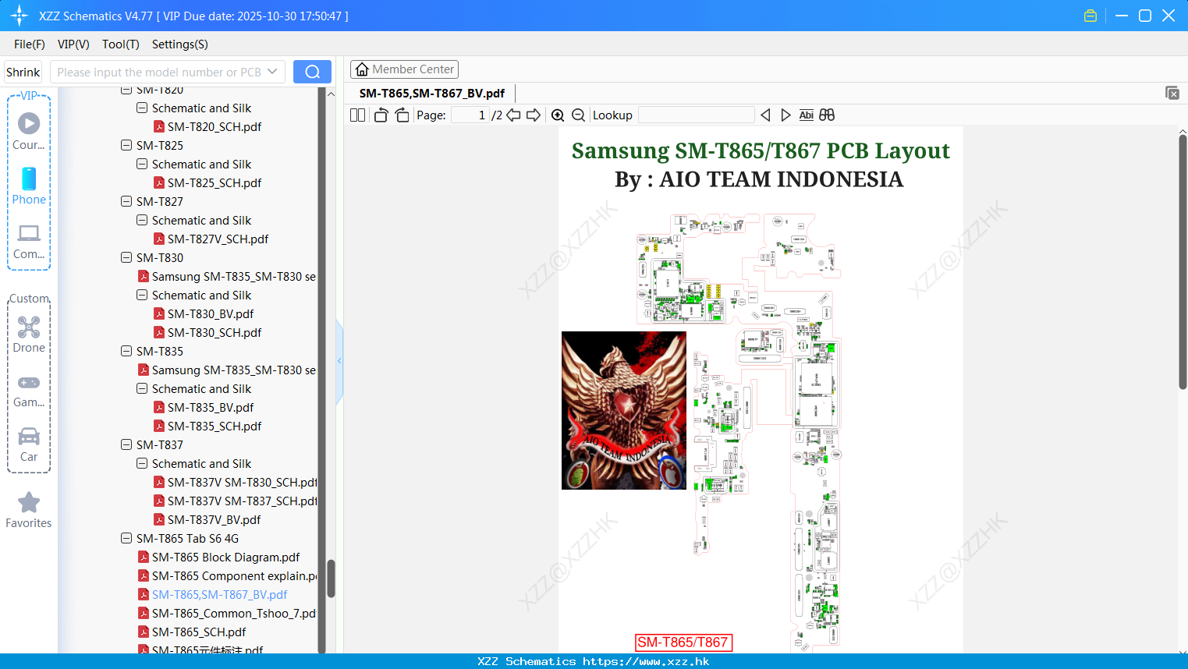The height and width of the screenshot is (669, 1188).
Task: Collapse the side panel handle
Action: (339, 361)
